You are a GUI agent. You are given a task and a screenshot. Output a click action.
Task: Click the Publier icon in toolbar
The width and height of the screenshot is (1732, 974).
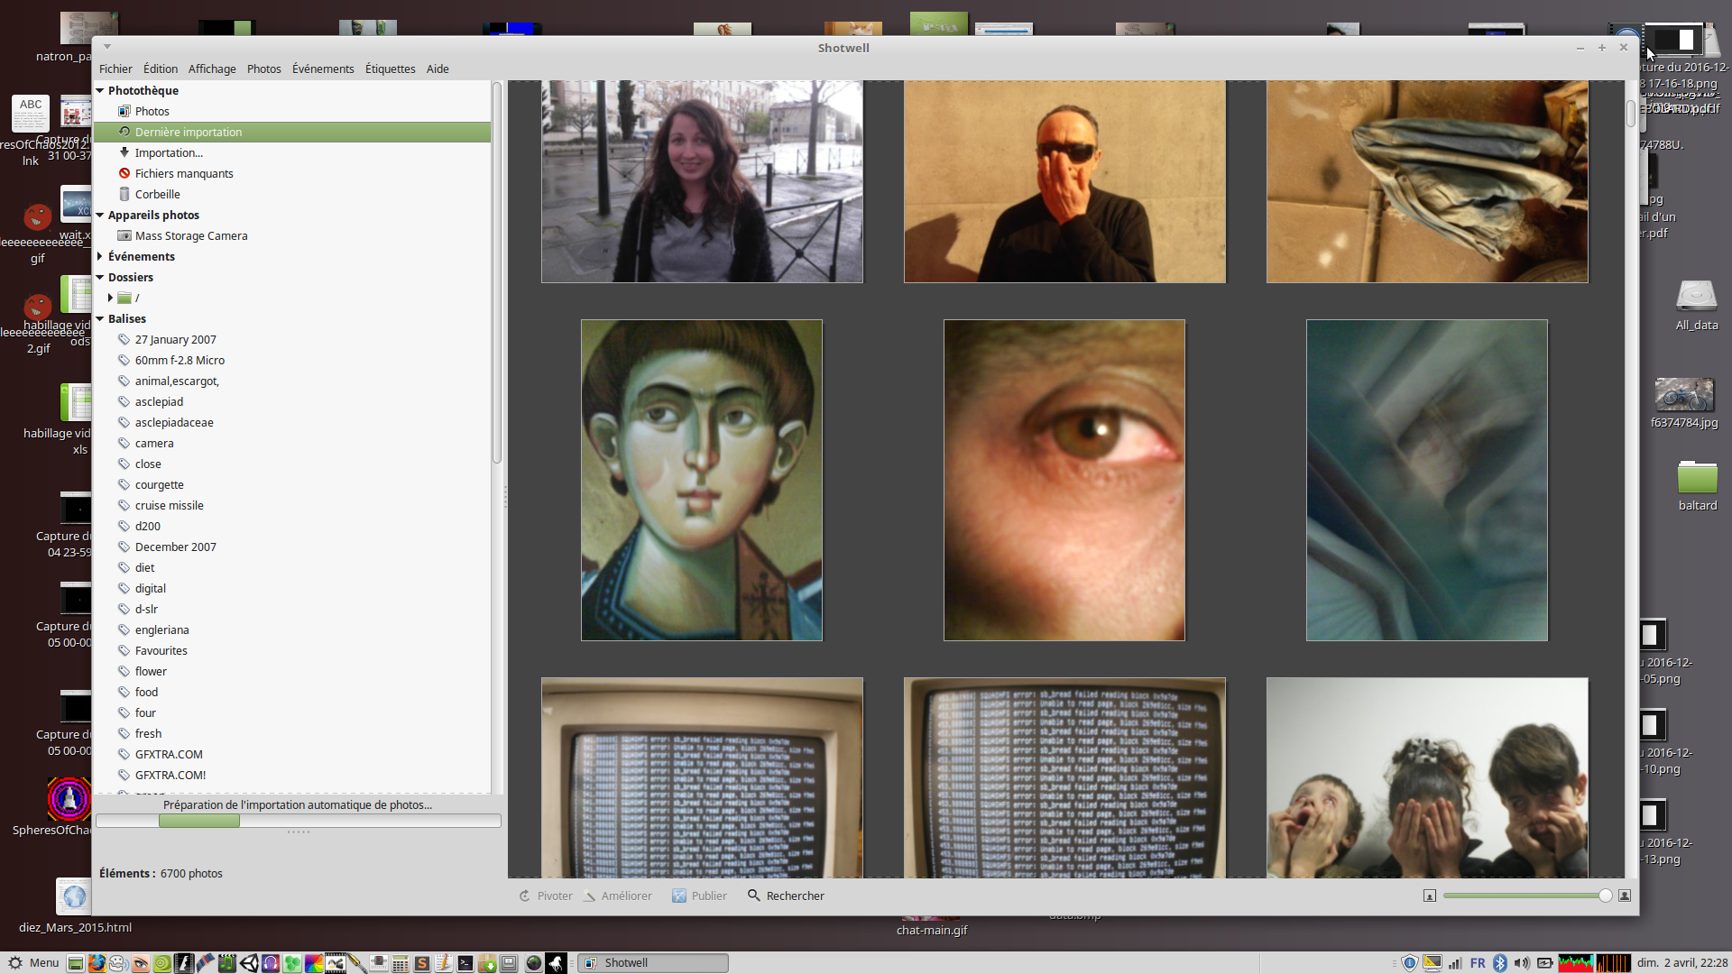[x=679, y=896]
